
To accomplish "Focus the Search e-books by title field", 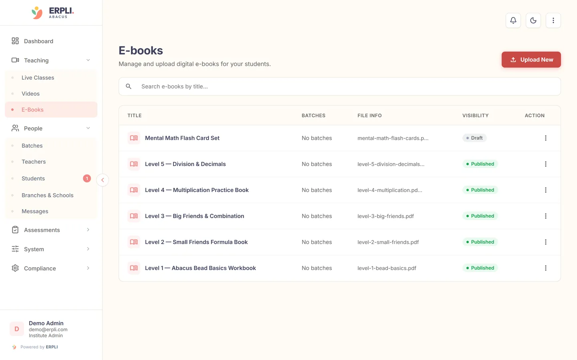I will pyautogui.click(x=340, y=86).
